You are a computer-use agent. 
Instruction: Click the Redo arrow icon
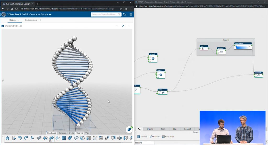pos(26,138)
